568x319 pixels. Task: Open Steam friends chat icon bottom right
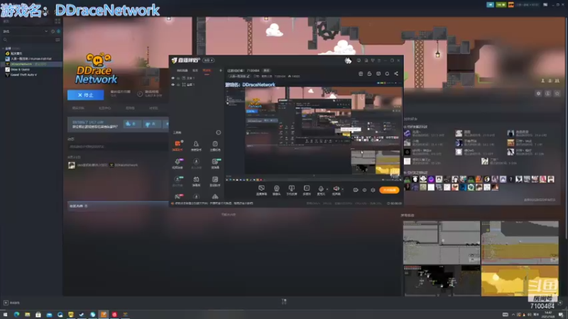tap(560, 303)
